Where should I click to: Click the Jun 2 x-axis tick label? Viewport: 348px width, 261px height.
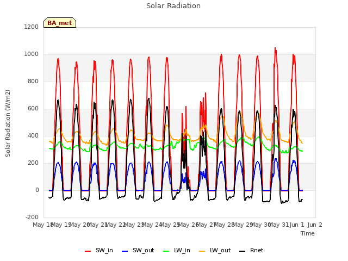tap(315, 225)
